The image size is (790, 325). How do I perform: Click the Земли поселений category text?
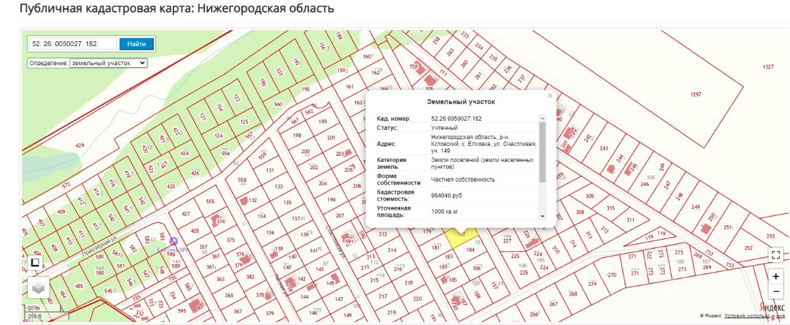pos(482,163)
